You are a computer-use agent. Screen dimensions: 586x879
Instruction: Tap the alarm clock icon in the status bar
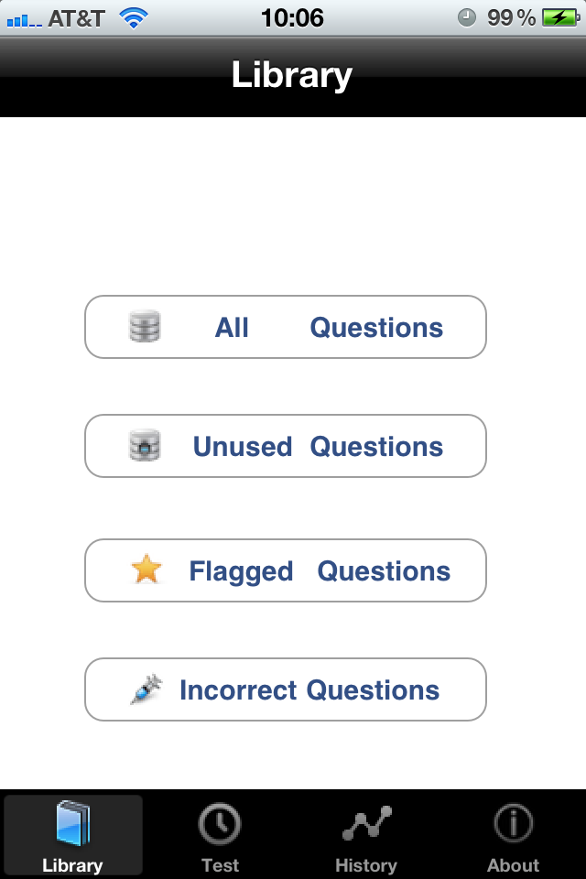click(467, 17)
